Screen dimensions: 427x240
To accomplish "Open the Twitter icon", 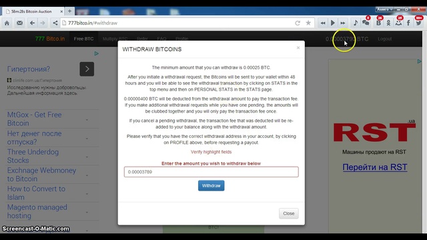I will (x=419, y=23).
